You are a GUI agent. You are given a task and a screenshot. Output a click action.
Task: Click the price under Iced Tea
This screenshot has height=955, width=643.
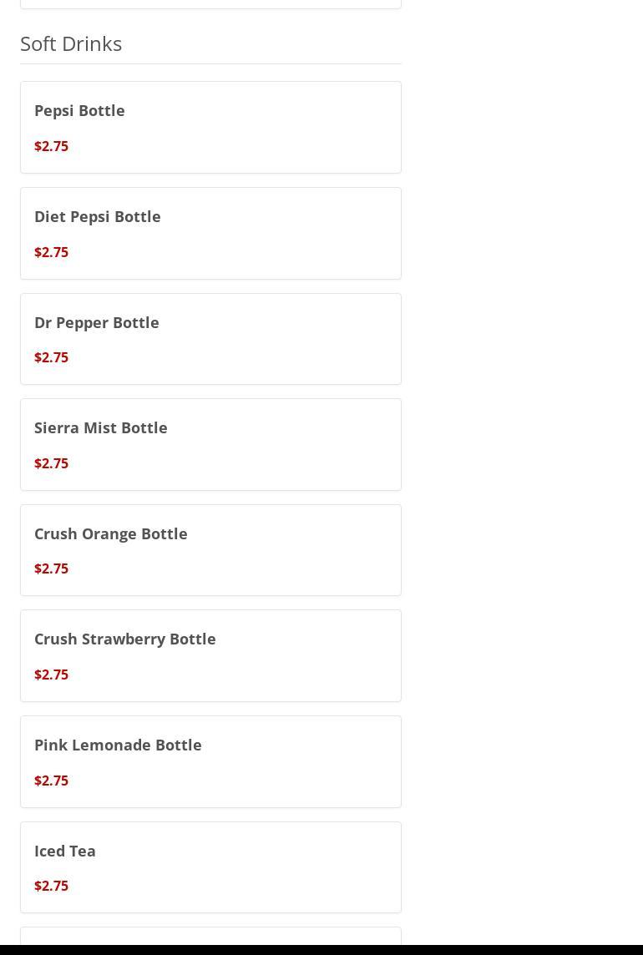click(51, 886)
